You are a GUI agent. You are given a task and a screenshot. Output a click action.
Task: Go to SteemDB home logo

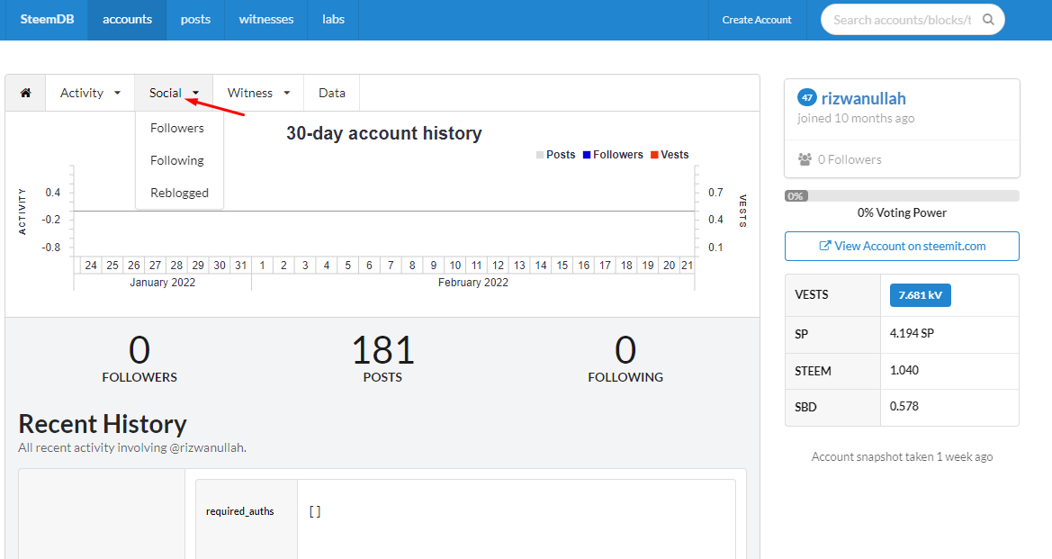[x=47, y=20]
